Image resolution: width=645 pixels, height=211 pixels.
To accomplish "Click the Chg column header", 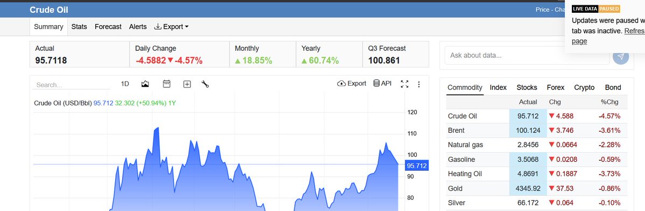I will 555,102.
